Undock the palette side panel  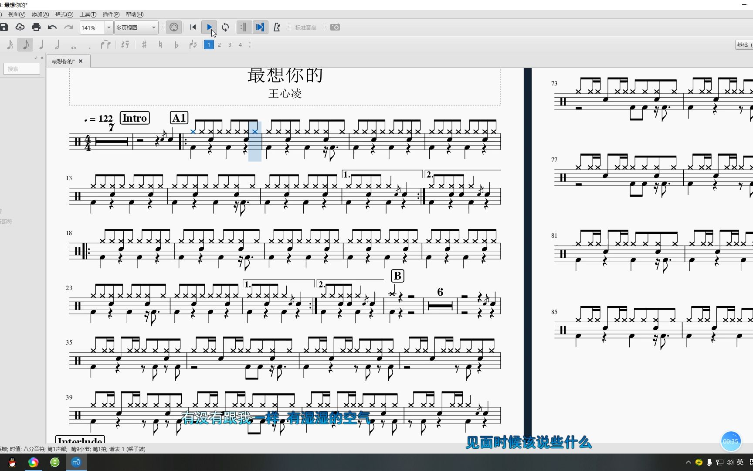click(x=36, y=58)
